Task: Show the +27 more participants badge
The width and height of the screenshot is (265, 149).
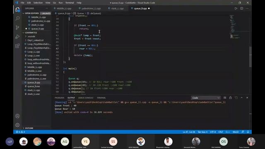Action: click(10, 142)
